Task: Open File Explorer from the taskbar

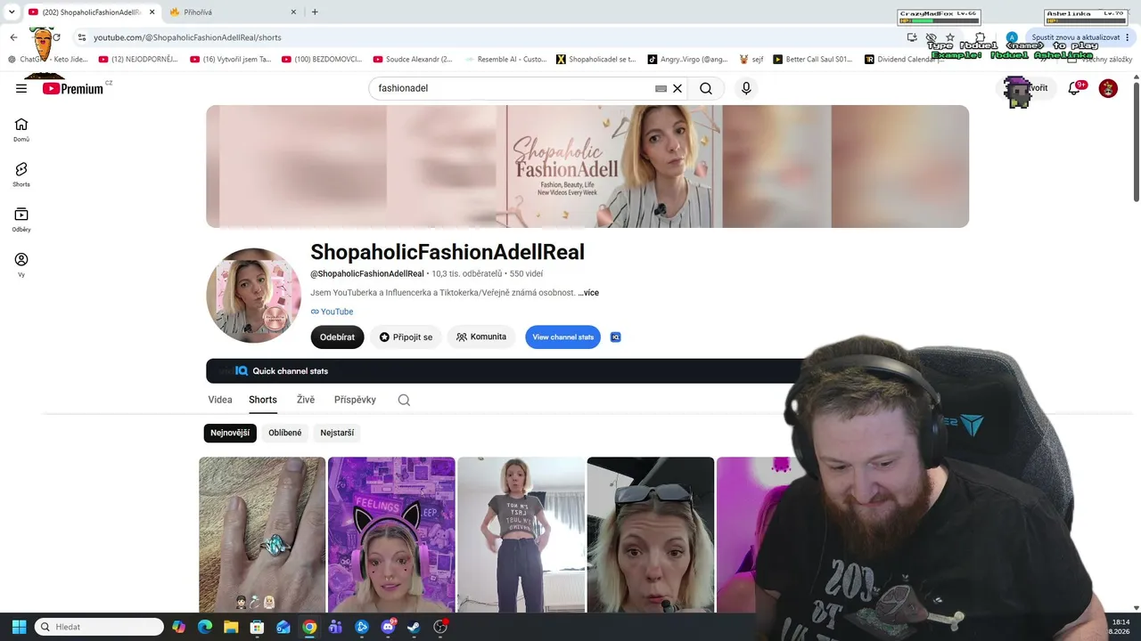Action: (231, 627)
